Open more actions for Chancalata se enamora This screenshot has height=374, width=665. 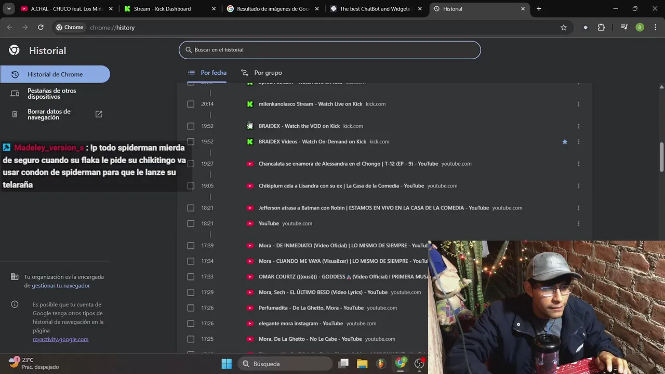point(578,164)
